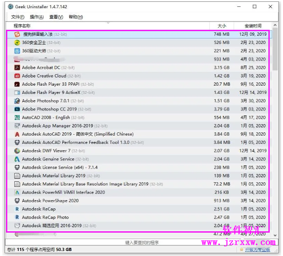Click the 12月 09, 2019 install date
Viewport: 283px width, 256px height.
coord(253,34)
